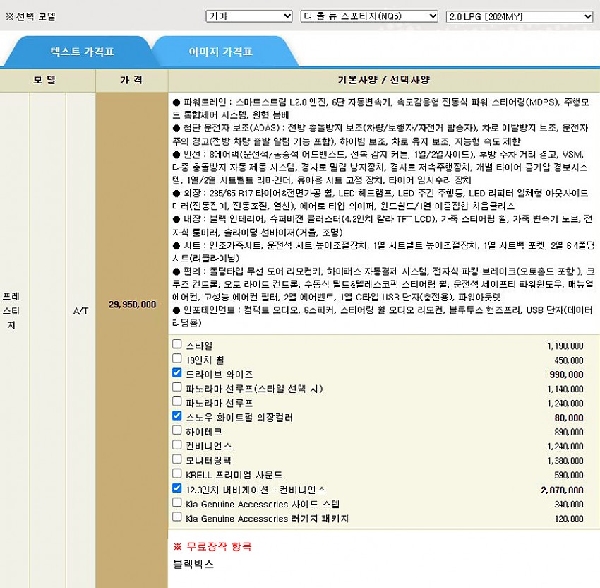The height and width of the screenshot is (588, 600).
Task: Select Kia Genuine Accessories 러기지 패키지 checkbox
Action: pyautogui.click(x=177, y=517)
